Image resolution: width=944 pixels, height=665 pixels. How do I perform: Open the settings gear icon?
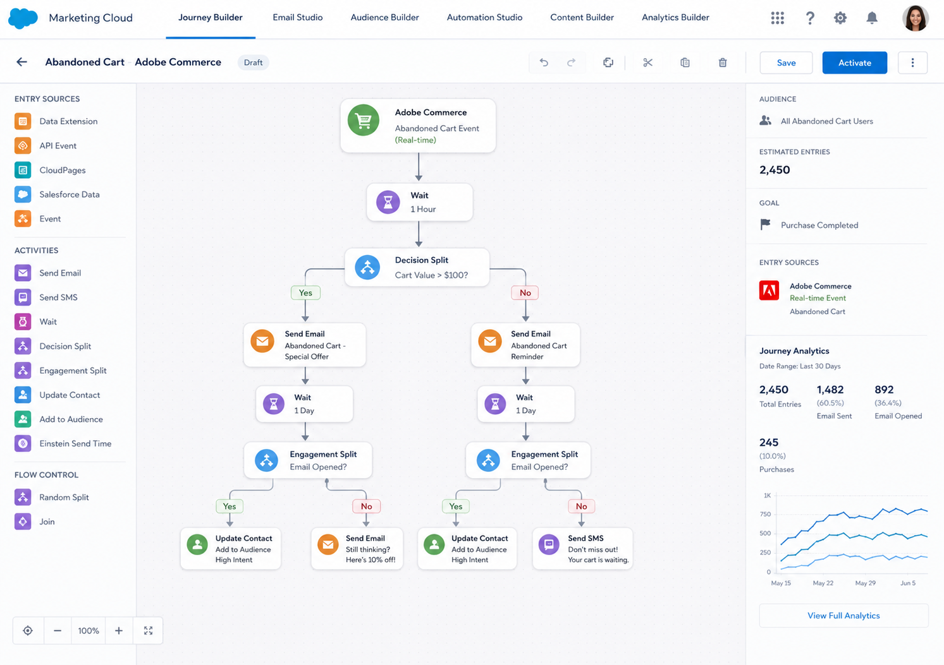(840, 18)
